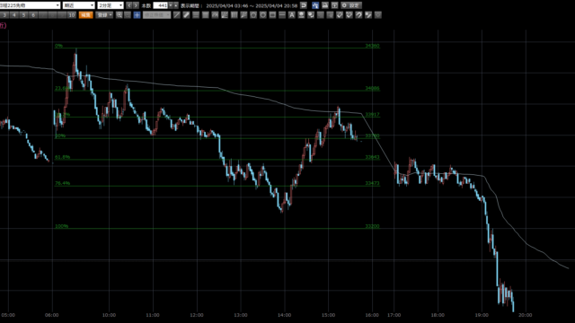This screenshot has width=575, height=323.
Task: Click the 33917 price label
Action: pos(372,115)
